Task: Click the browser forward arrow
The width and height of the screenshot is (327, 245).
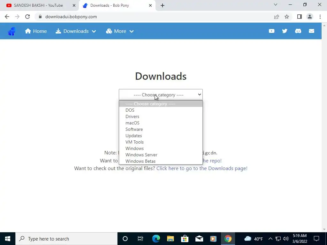Action: 17,17
